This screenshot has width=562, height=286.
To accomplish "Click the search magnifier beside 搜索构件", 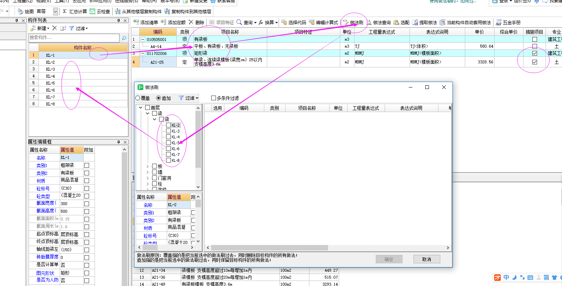I will click(x=124, y=38).
